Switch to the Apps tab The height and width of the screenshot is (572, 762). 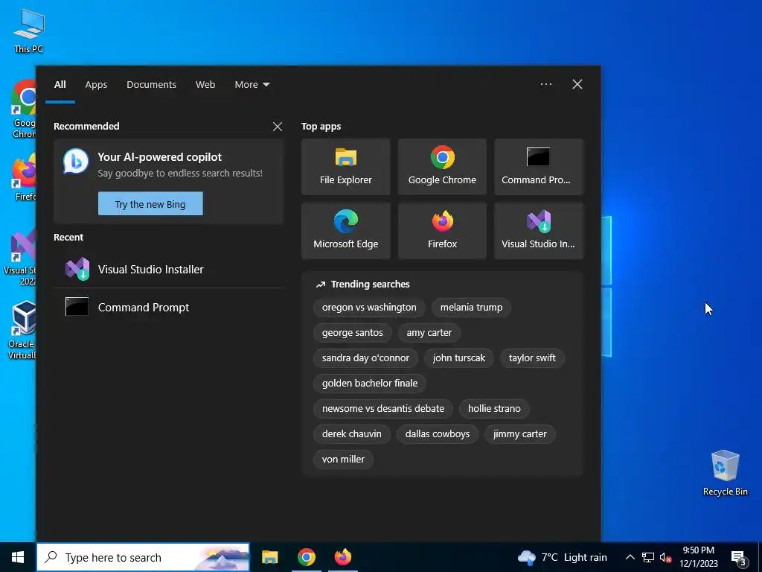point(96,85)
